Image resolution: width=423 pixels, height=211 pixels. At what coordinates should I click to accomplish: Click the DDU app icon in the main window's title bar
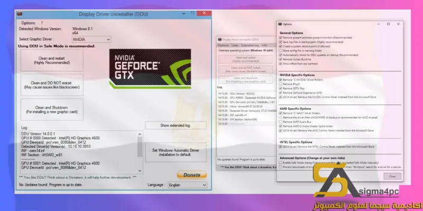click(x=20, y=14)
